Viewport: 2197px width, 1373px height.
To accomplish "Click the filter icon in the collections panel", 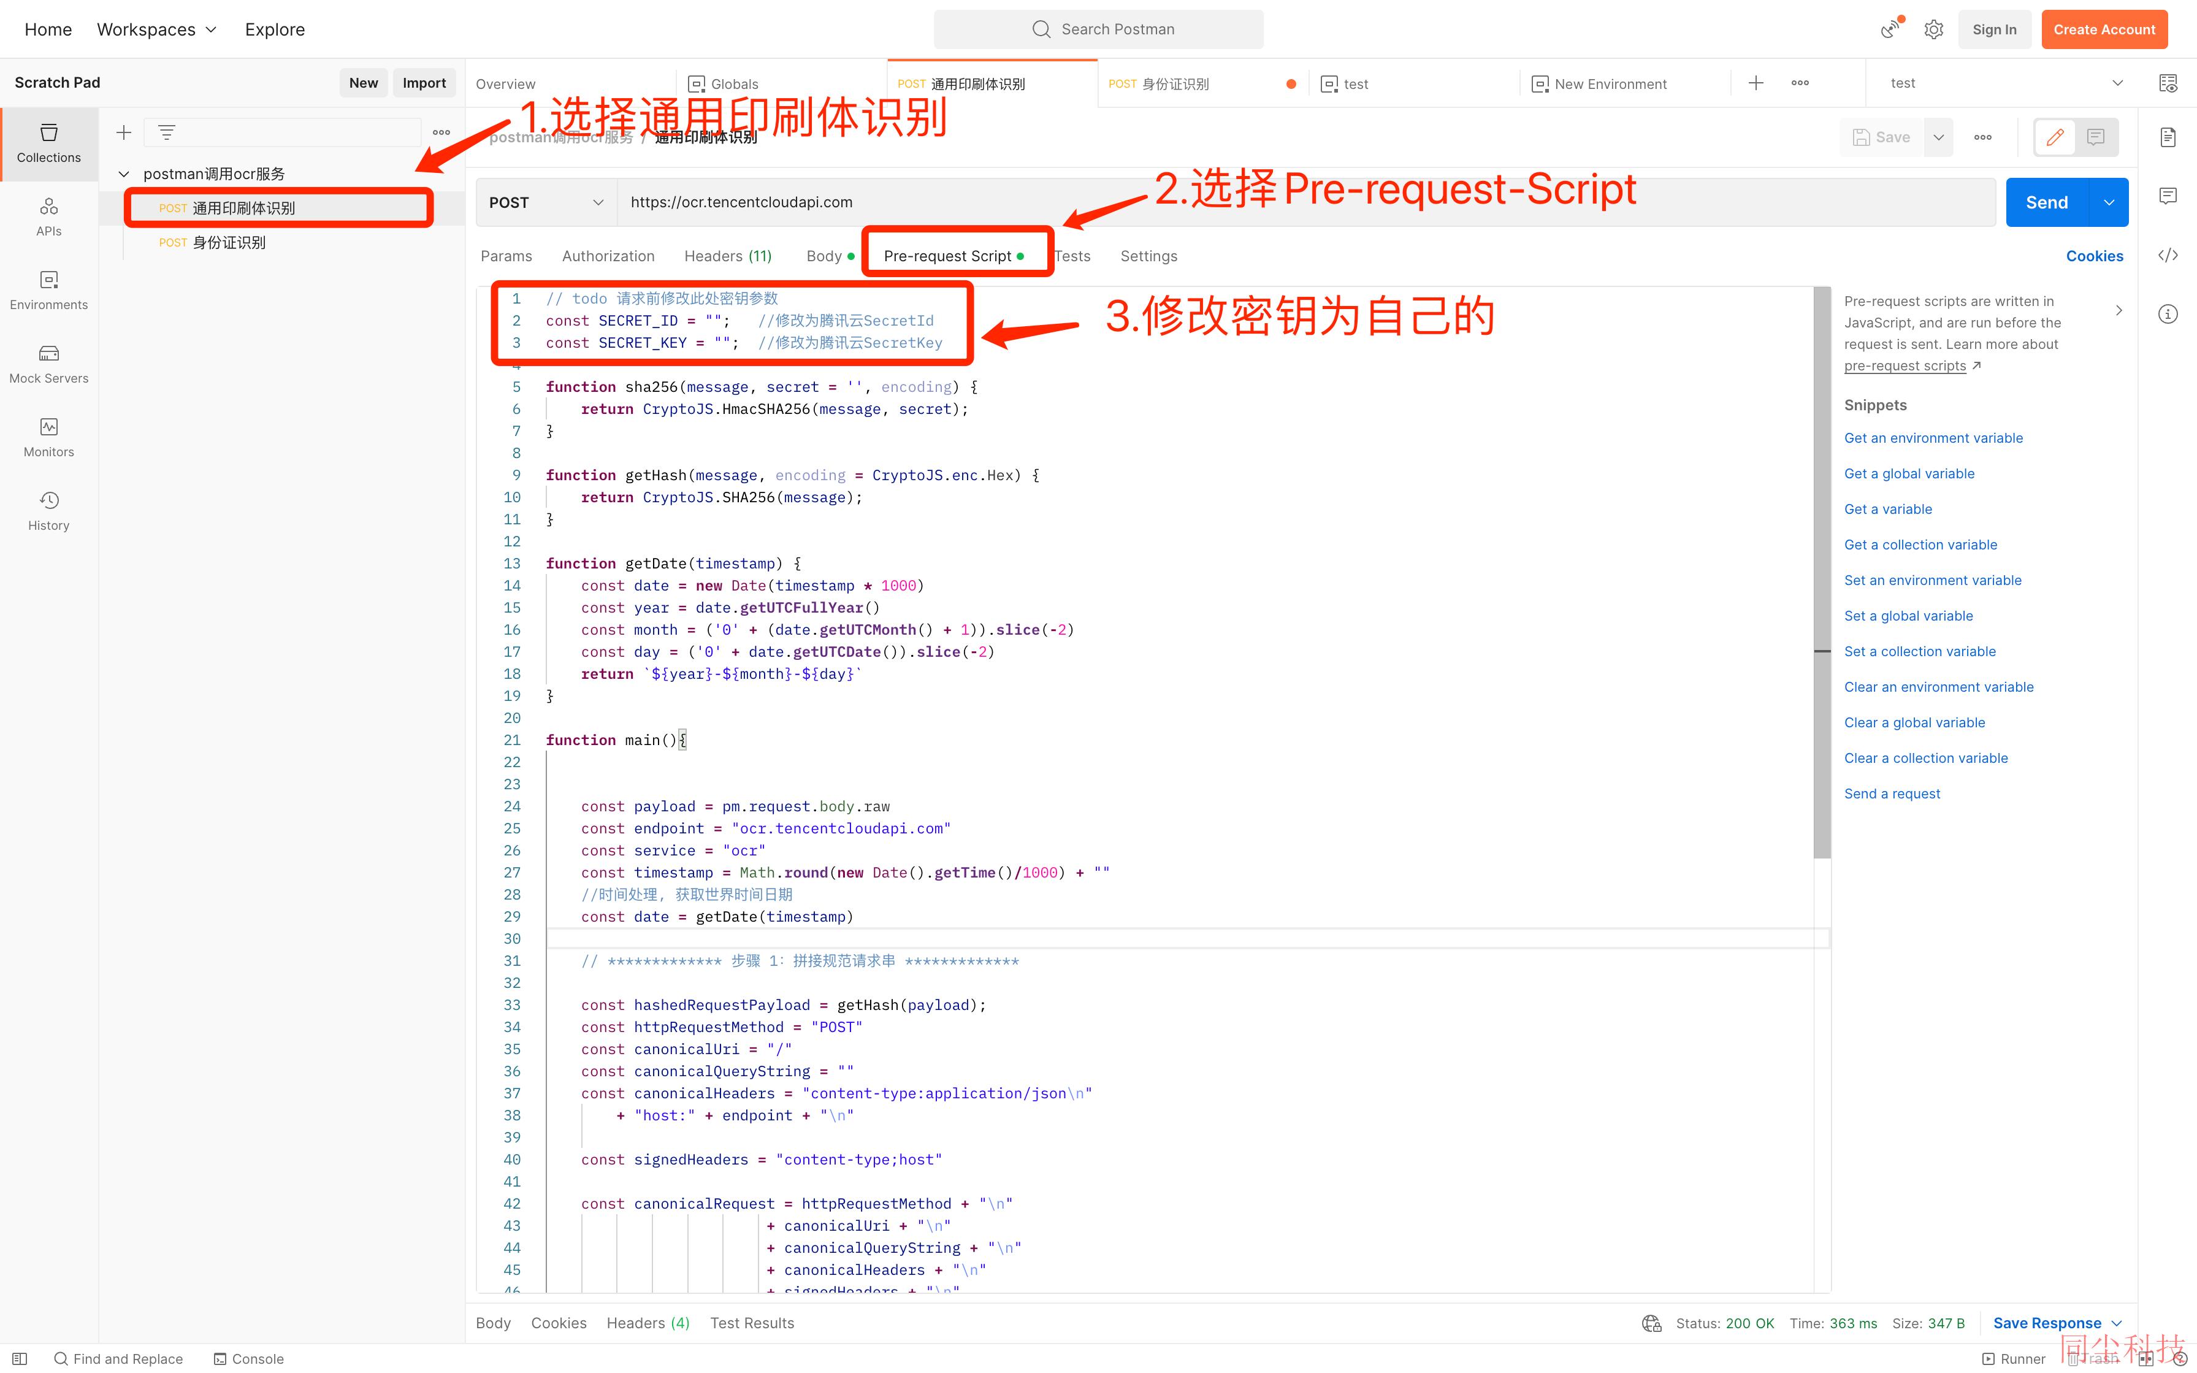I will 166,132.
